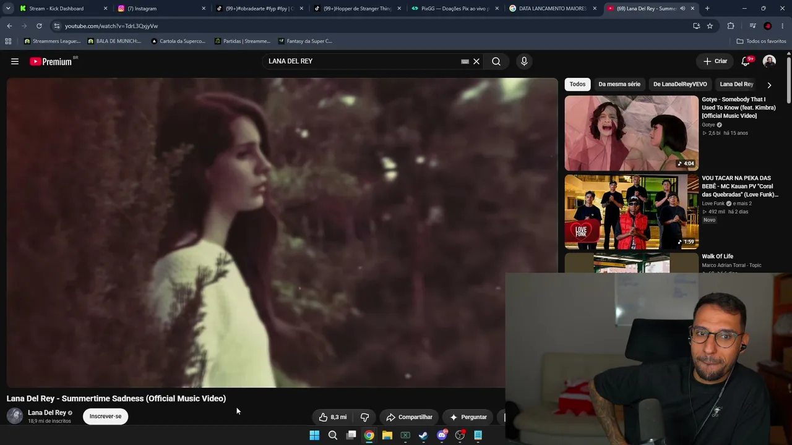Like the Summertime Sadness video
Screen dimensions: 792x445
point(333,417)
